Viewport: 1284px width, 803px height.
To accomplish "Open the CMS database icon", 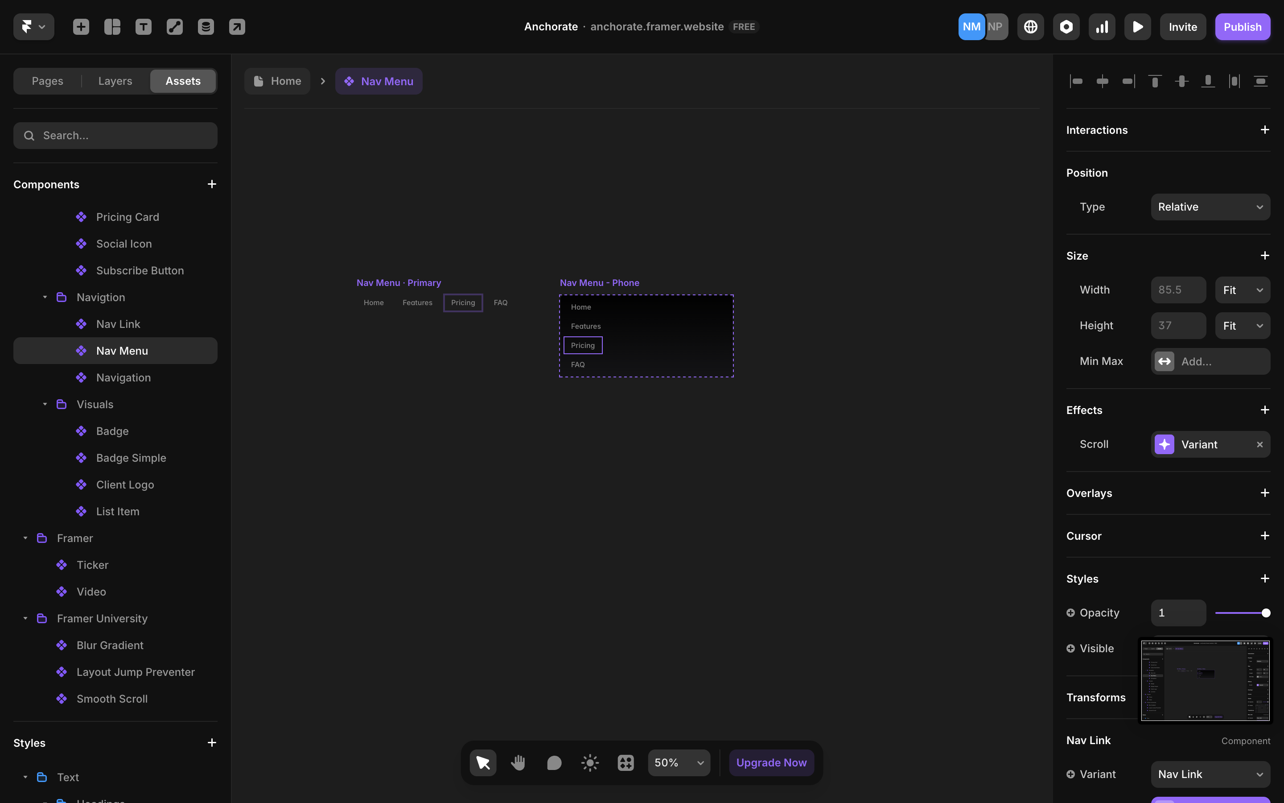I will (x=206, y=27).
